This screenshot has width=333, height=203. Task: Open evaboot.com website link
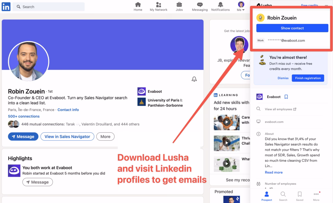[274, 122]
